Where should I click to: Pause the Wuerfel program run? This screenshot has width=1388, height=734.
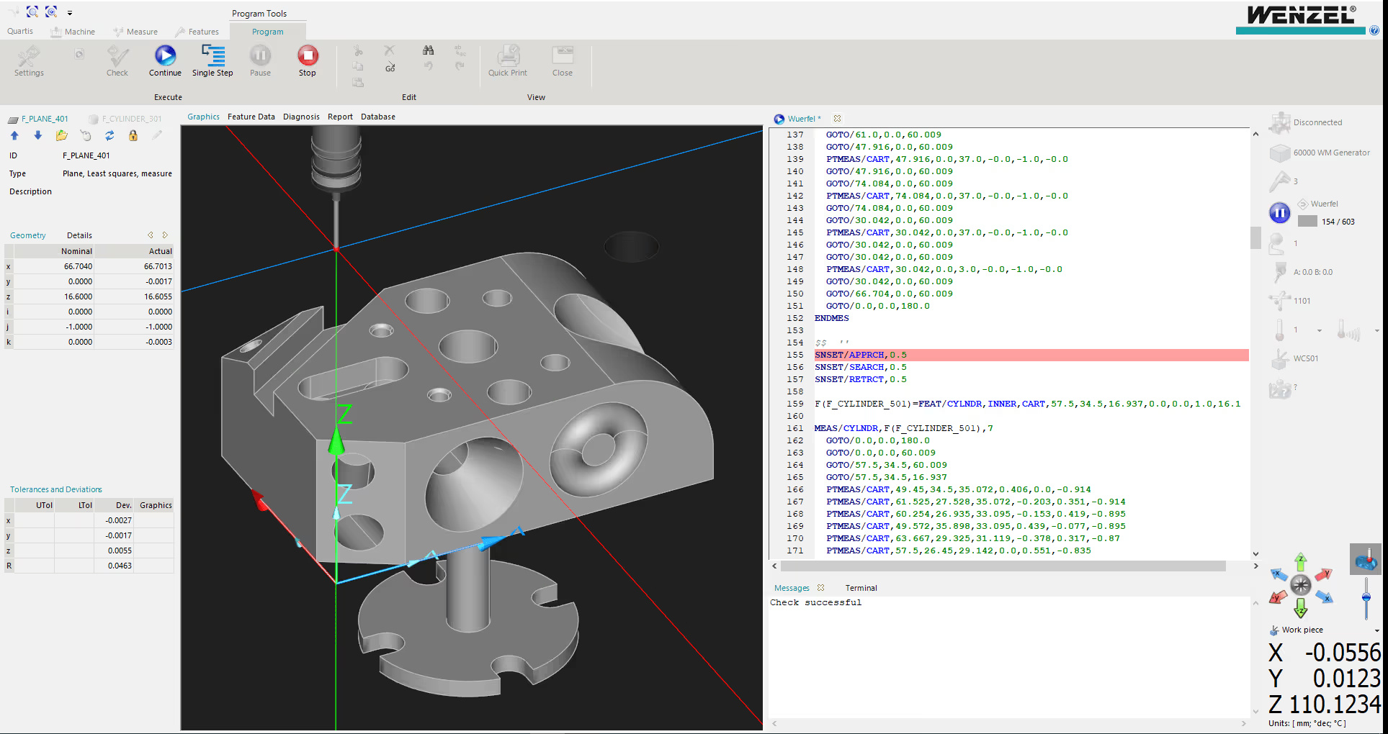tap(1279, 213)
